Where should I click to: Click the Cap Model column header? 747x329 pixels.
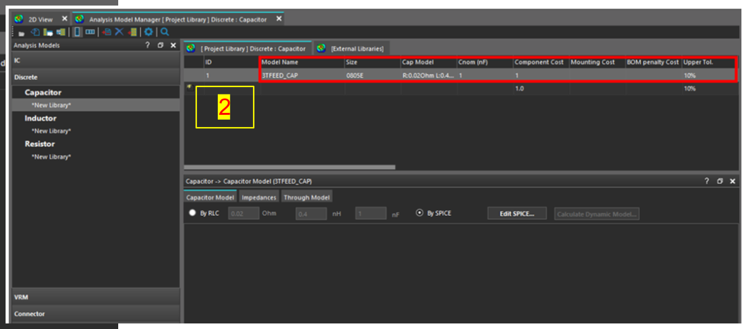click(428, 62)
